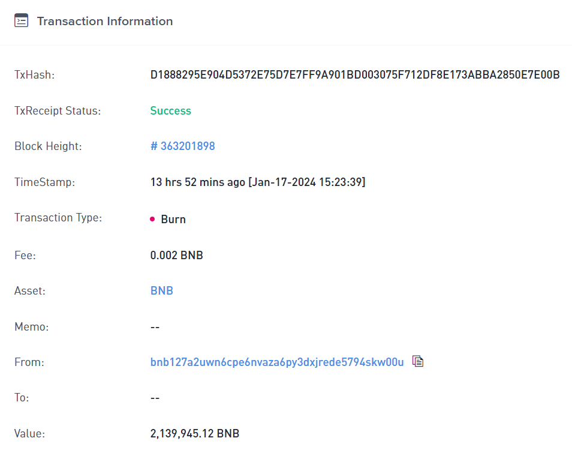
Task: Click the Success status label
Action: tap(170, 110)
